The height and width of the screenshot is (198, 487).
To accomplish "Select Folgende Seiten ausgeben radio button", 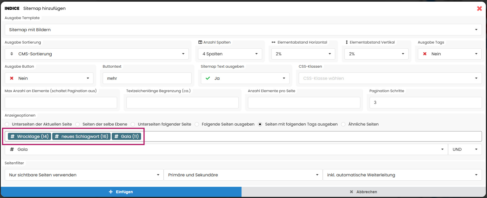I will (197, 124).
